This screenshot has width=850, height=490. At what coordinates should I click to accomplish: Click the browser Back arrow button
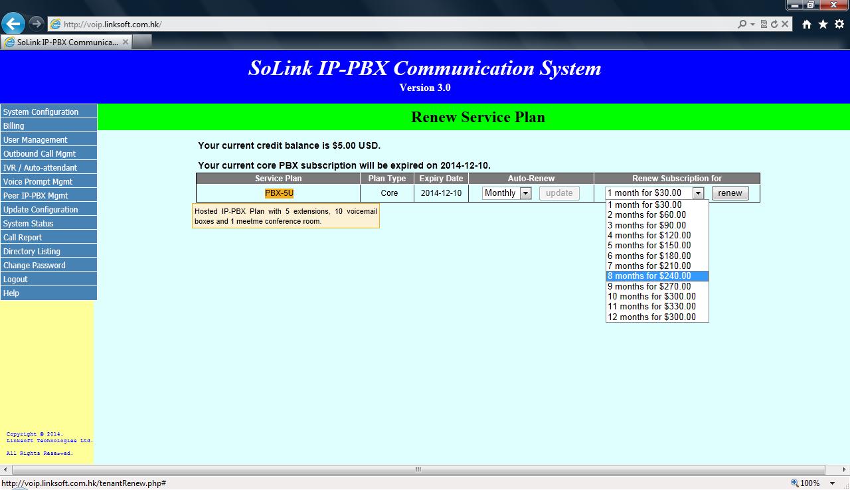13,24
